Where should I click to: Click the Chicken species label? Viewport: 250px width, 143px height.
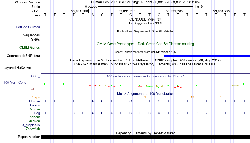[x=34, y=121]
